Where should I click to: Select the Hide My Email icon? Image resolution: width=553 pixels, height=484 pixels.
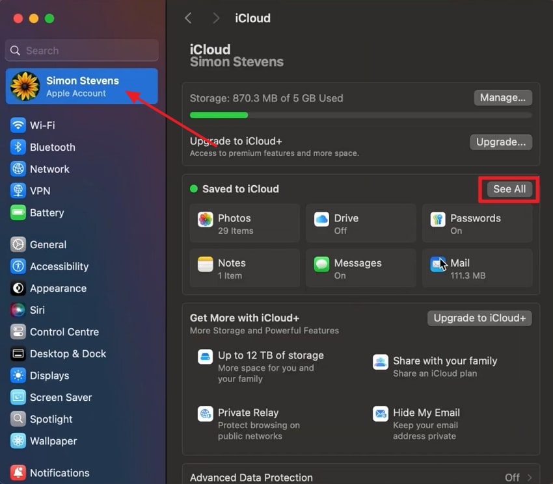381,413
